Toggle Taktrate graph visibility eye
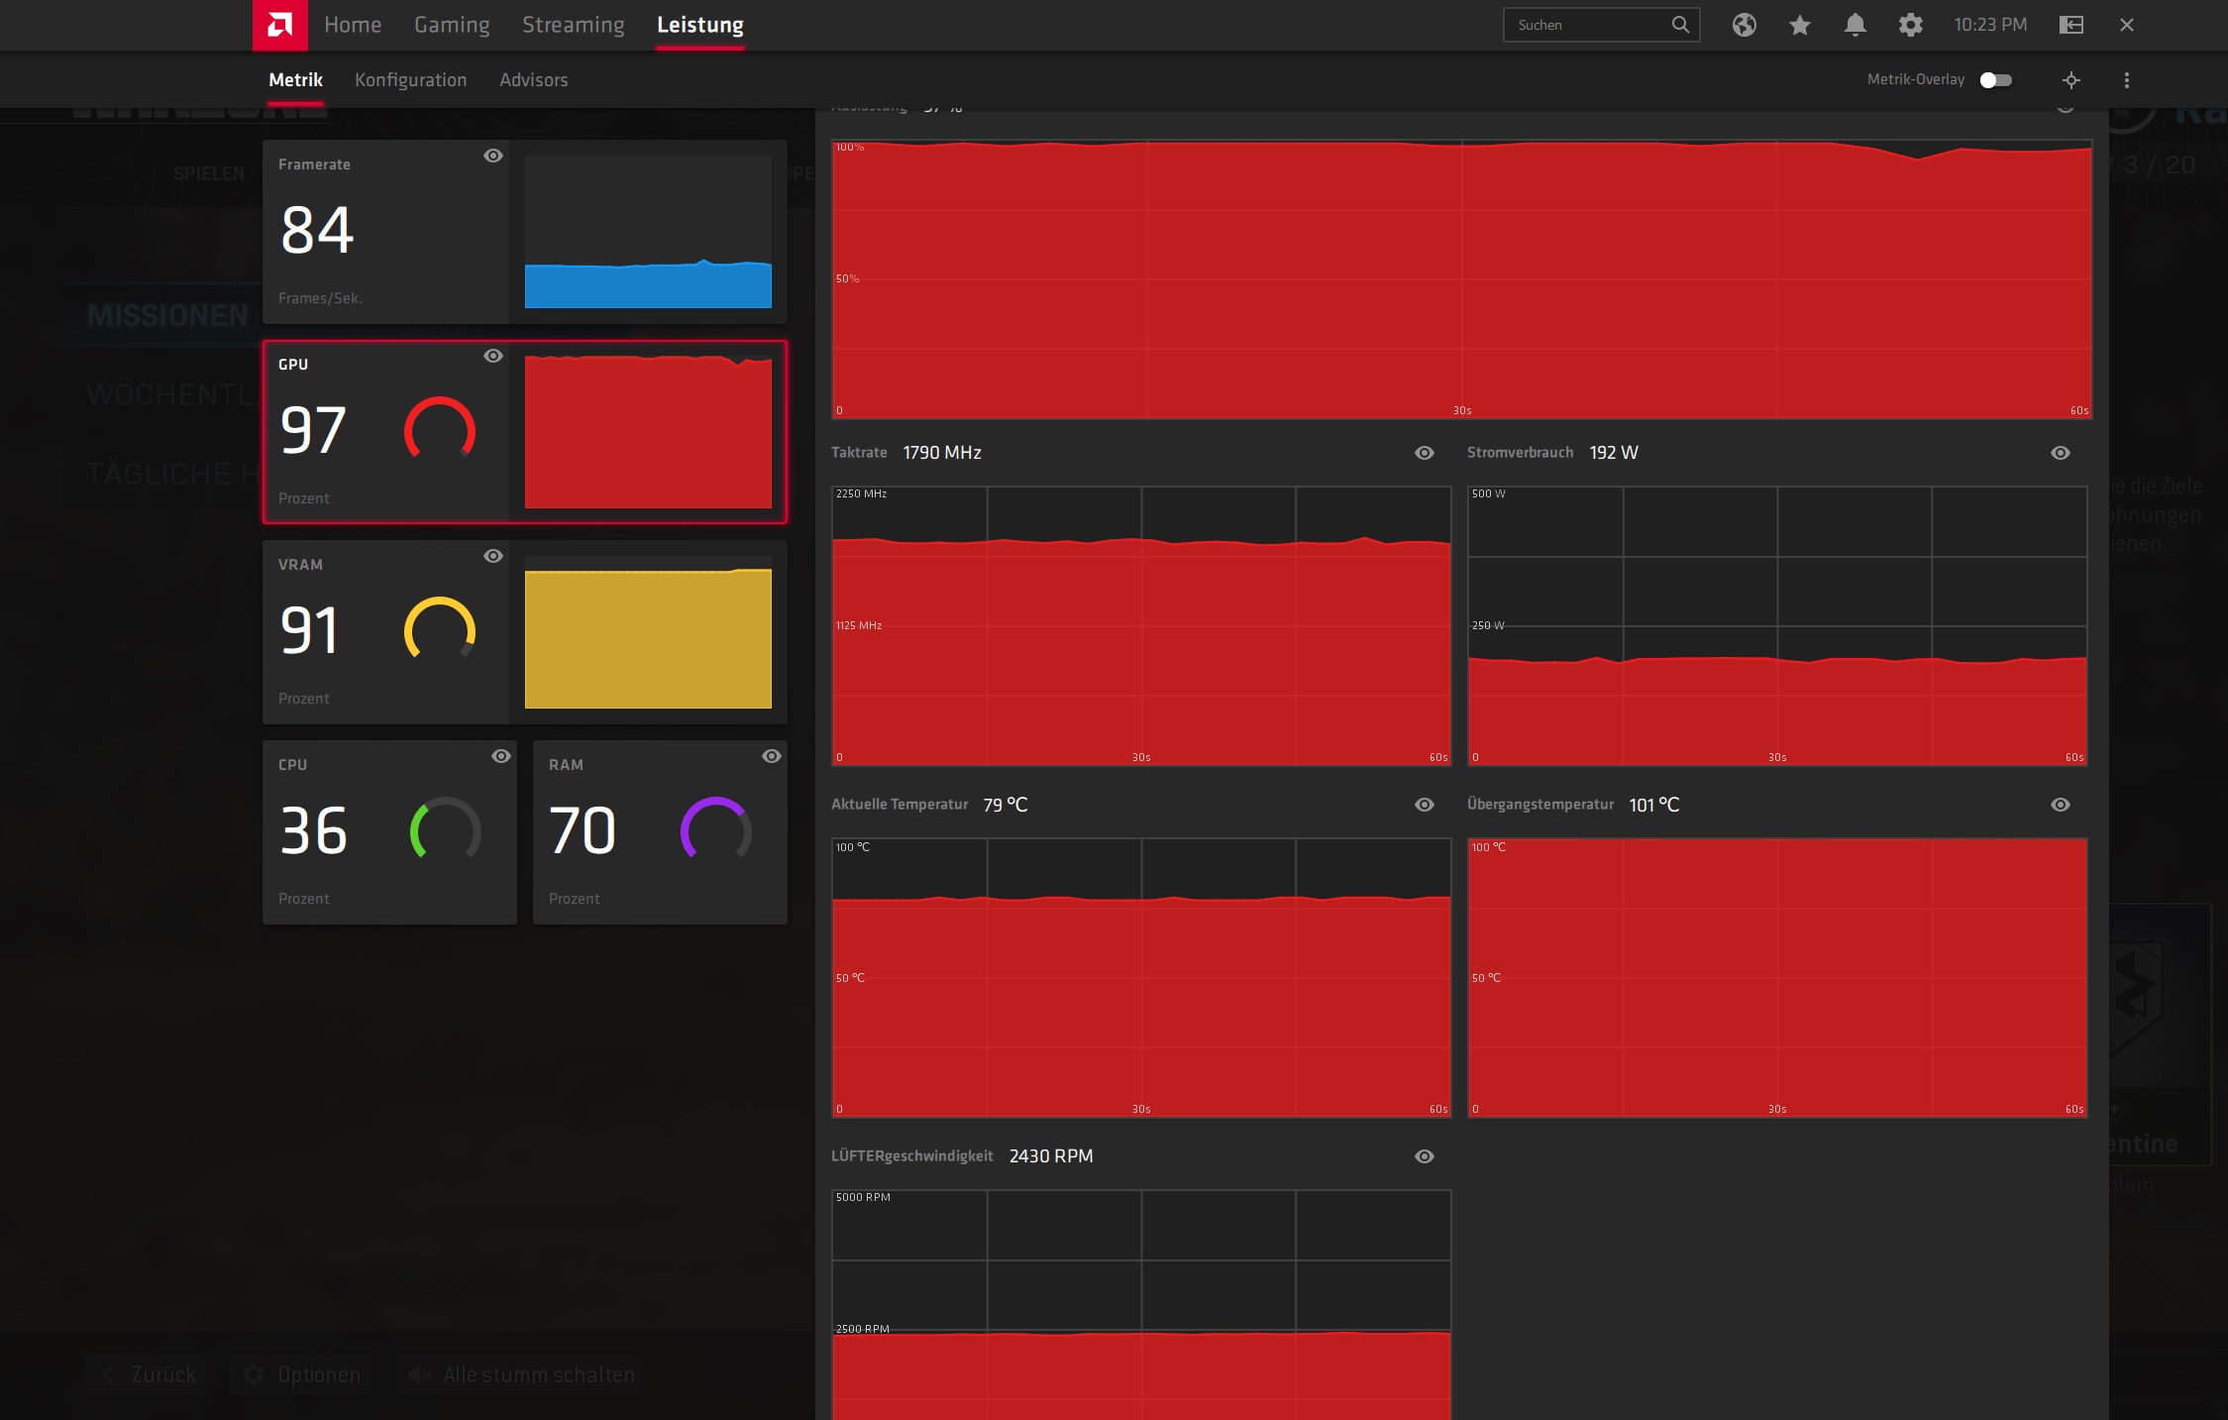The image size is (2228, 1420). (x=1424, y=453)
